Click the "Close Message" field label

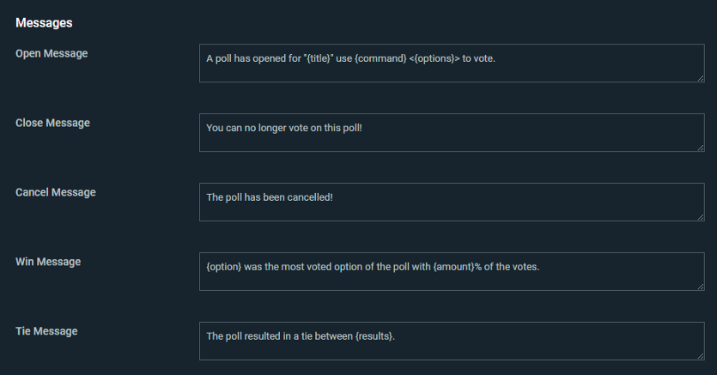(52, 123)
